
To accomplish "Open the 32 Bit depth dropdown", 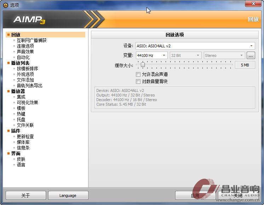I will click(185, 55).
